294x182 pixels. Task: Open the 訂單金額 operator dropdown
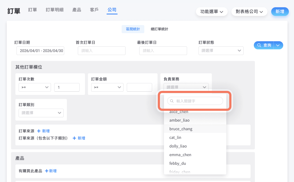[x=107, y=87]
